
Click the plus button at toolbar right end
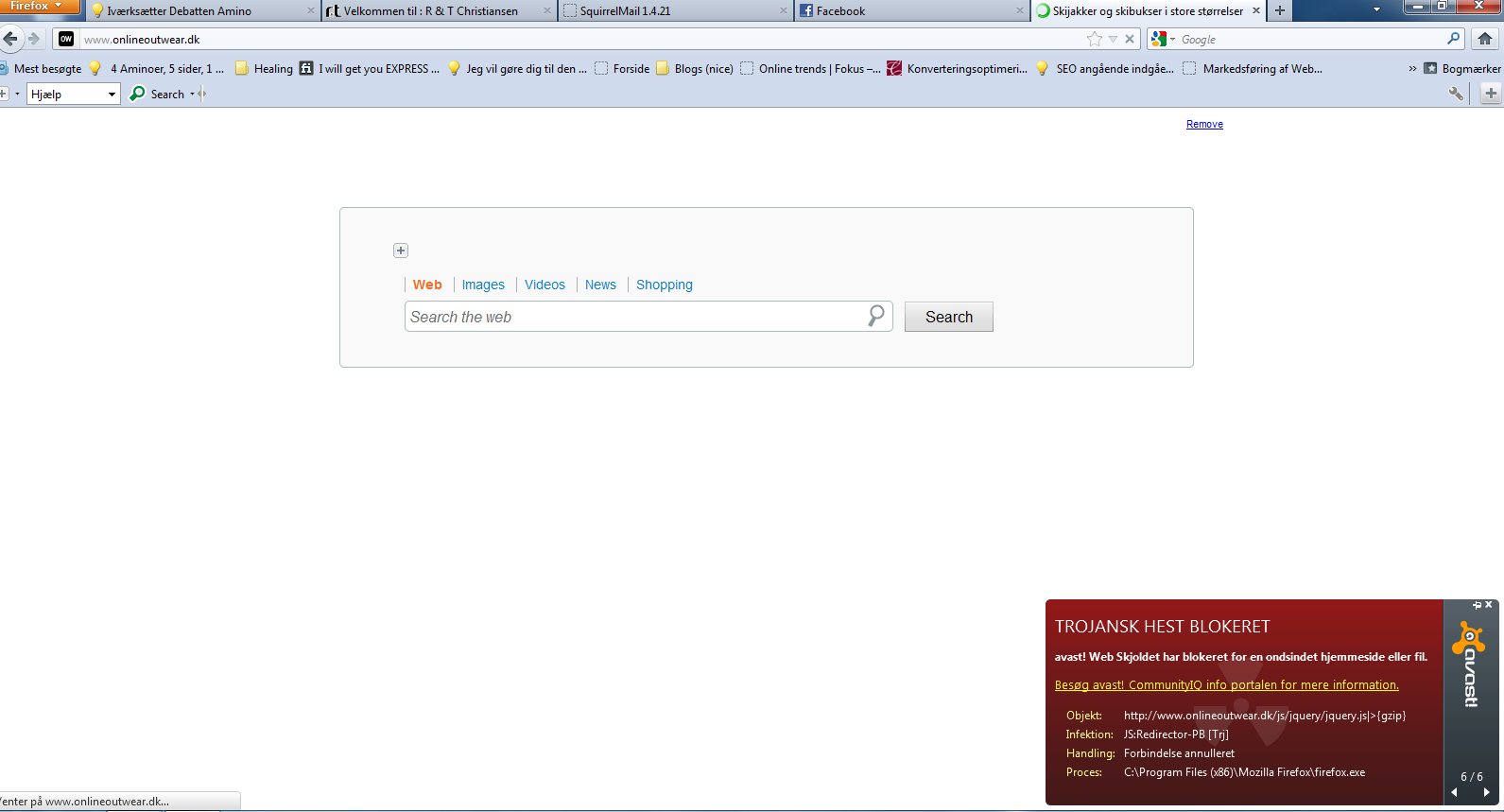1491,94
